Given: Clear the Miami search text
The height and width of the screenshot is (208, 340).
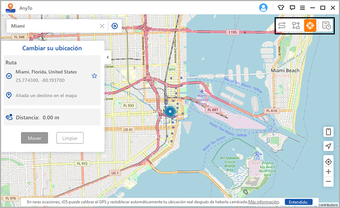Looking at the screenshot, I should 102,26.
